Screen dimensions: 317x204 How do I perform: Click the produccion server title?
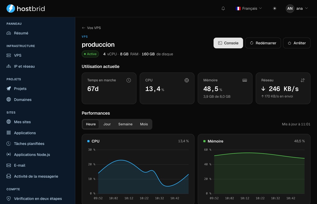98,45
